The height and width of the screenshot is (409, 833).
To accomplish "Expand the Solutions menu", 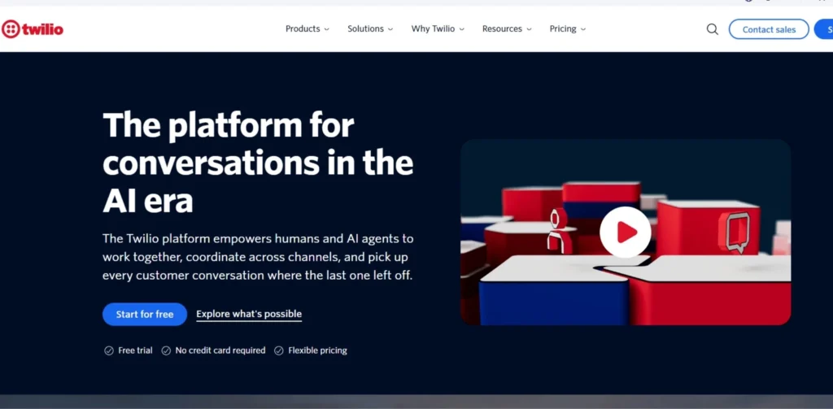I will 370,28.
